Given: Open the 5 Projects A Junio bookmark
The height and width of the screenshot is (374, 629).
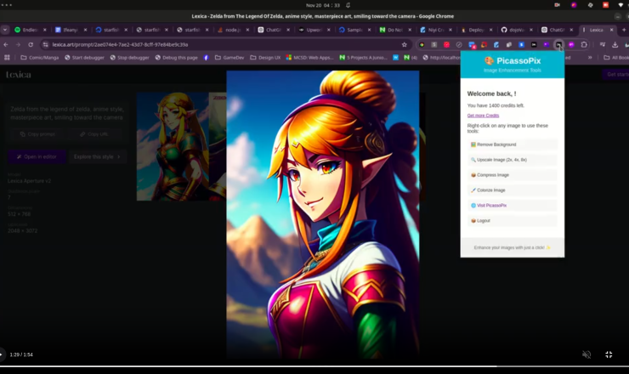Looking at the screenshot, I should (363, 58).
